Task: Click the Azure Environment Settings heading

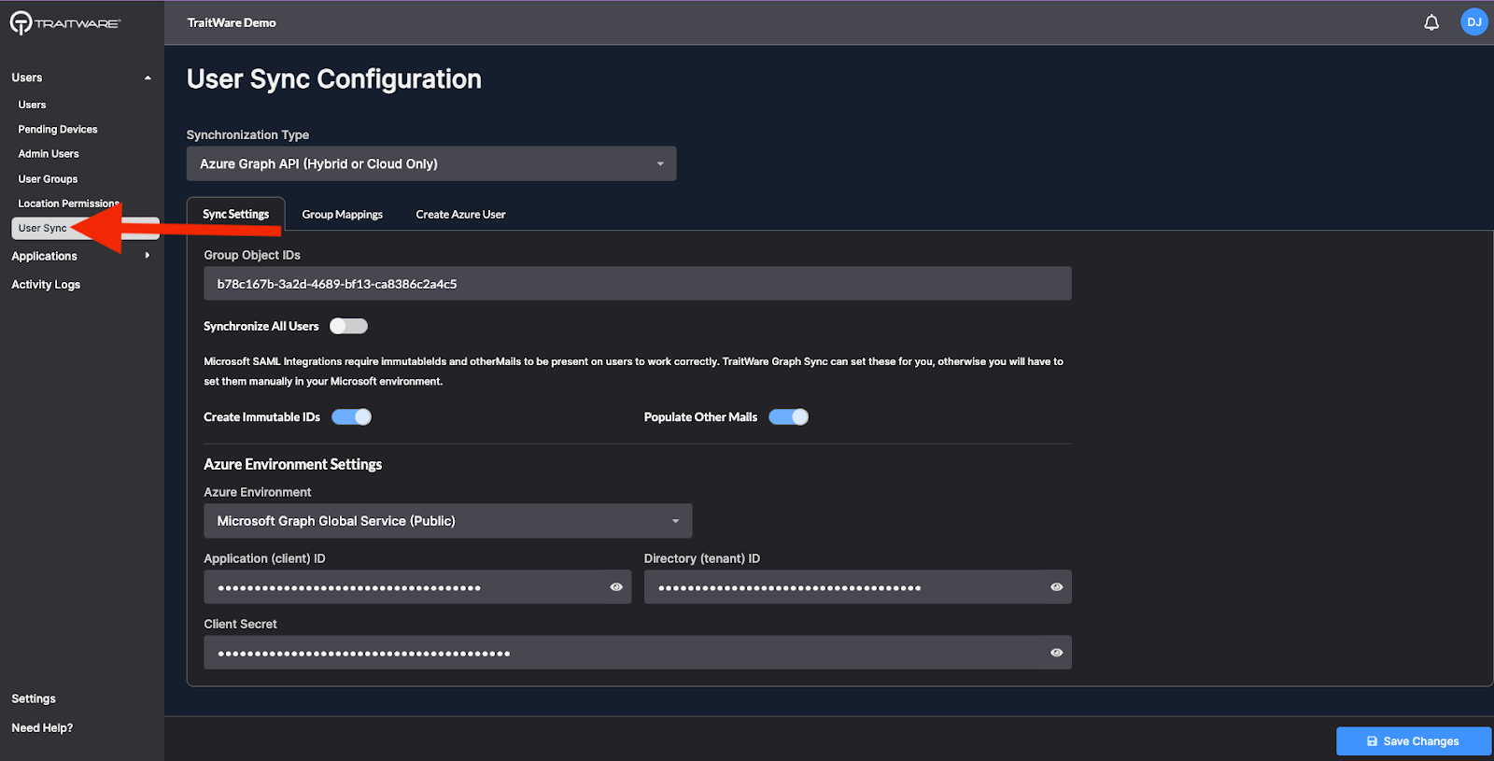Action: click(x=293, y=464)
